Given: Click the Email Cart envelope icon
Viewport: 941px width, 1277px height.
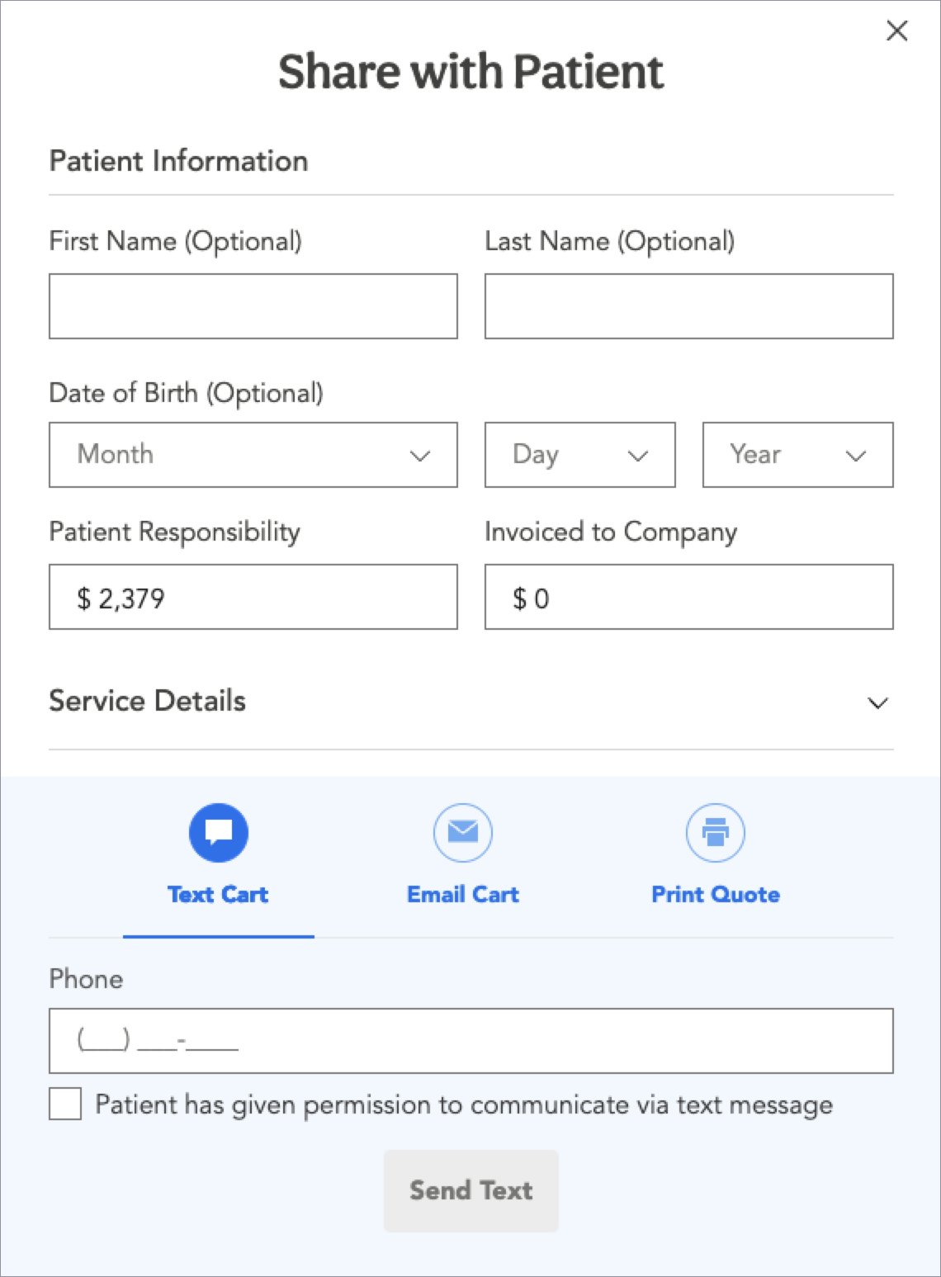Looking at the screenshot, I should point(463,832).
